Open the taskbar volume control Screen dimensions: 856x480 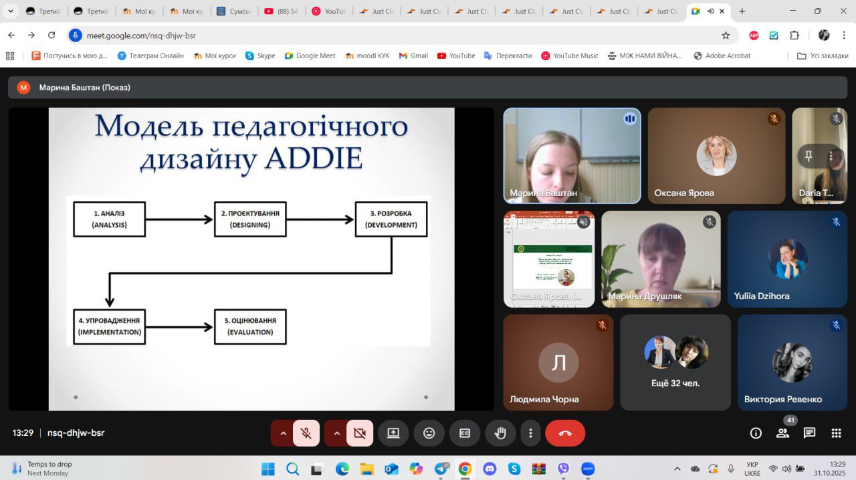[x=787, y=469]
